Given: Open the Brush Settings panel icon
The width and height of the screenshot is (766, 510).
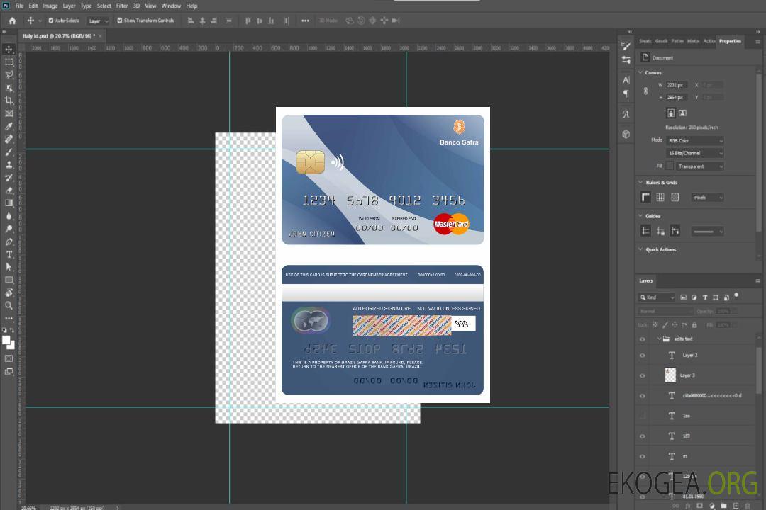Looking at the screenshot, I should click(x=626, y=46).
